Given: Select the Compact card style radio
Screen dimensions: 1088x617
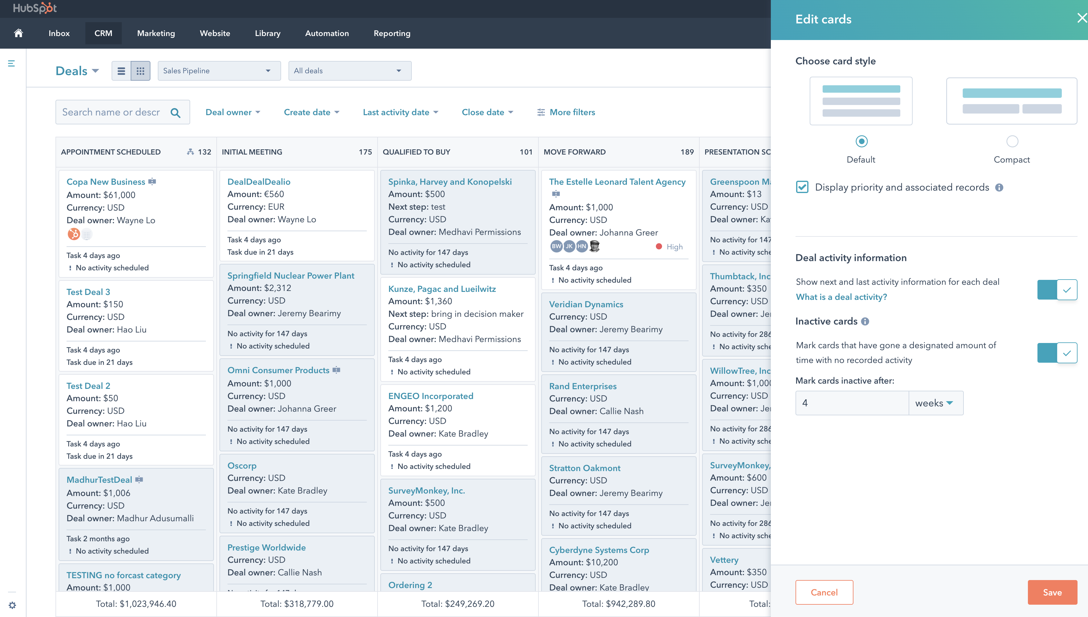Looking at the screenshot, I should coord(1012,141).
